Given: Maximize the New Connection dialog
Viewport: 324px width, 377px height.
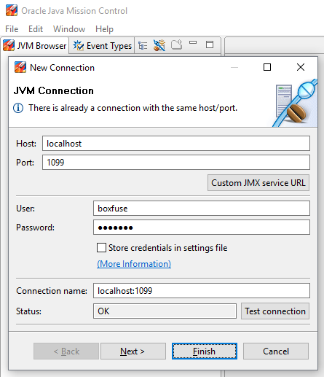Looking at the screenshot, I should point(267,67).
